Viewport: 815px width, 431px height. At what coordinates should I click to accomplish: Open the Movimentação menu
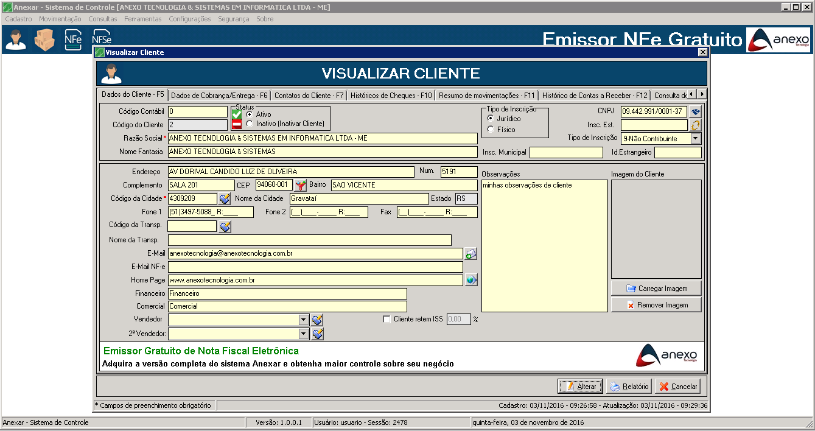coord(60,19)
